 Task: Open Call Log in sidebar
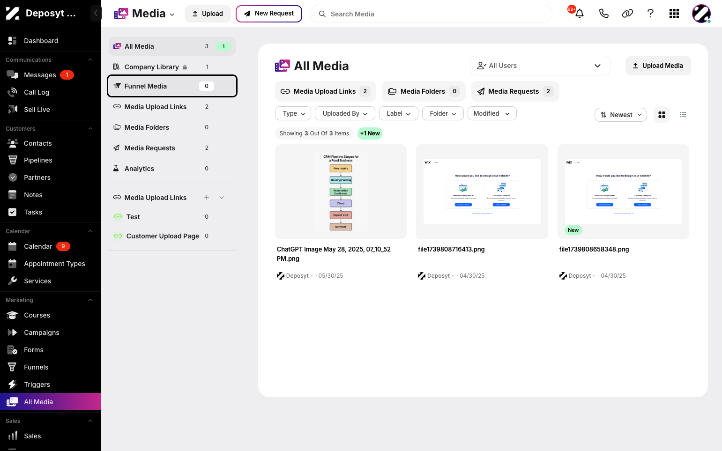(51, 92)
